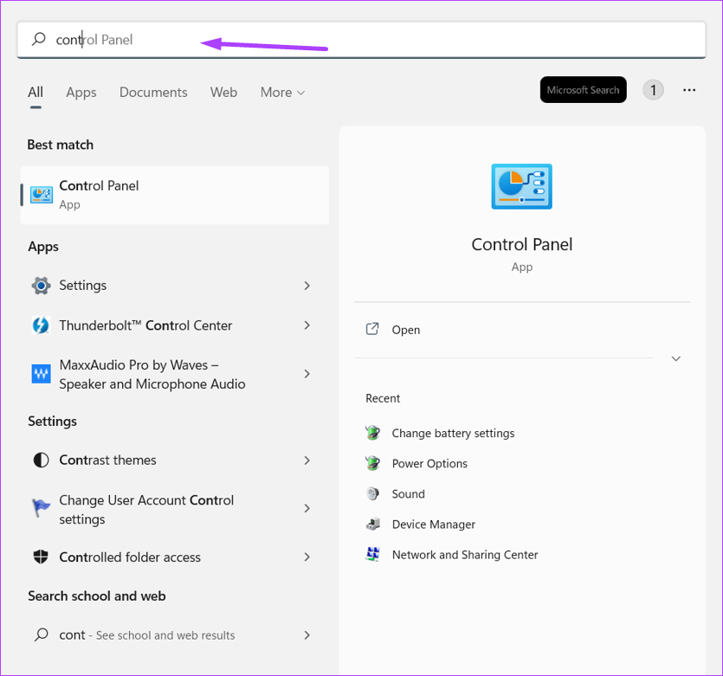Open the More filter dropdown
The image size is (723, 676).
point(282,93)
